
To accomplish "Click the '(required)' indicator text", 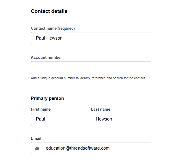I will pos(66,28).
